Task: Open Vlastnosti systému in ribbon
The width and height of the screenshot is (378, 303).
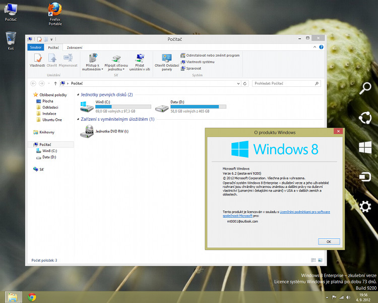Action: [198, 62]
